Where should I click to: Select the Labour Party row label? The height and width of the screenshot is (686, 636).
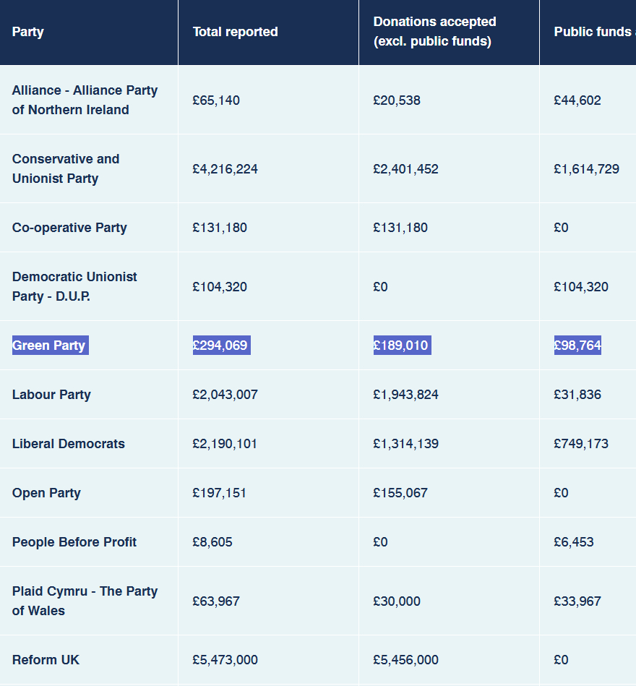51,395
